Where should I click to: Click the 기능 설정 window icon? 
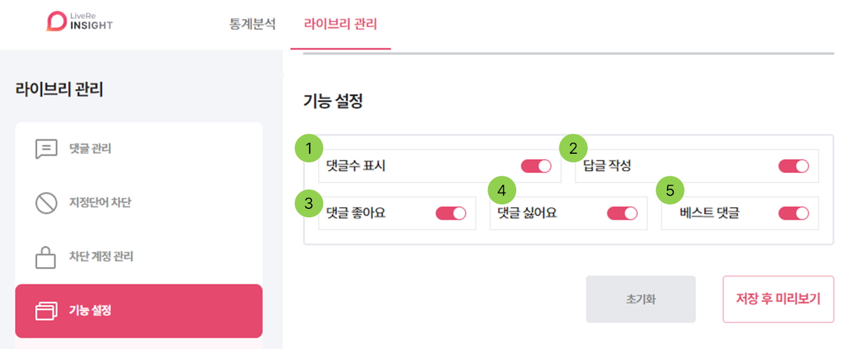click(46, 311)
